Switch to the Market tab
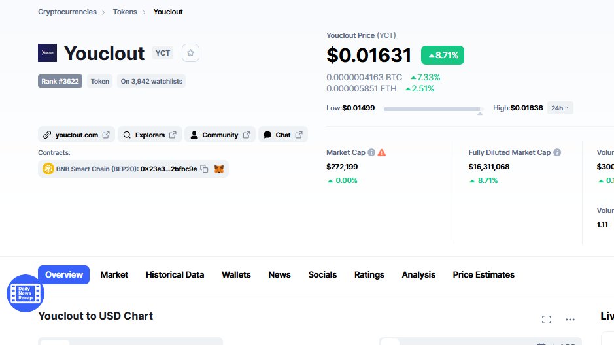Viewport: 614px width, 345px height. (114, 274)
